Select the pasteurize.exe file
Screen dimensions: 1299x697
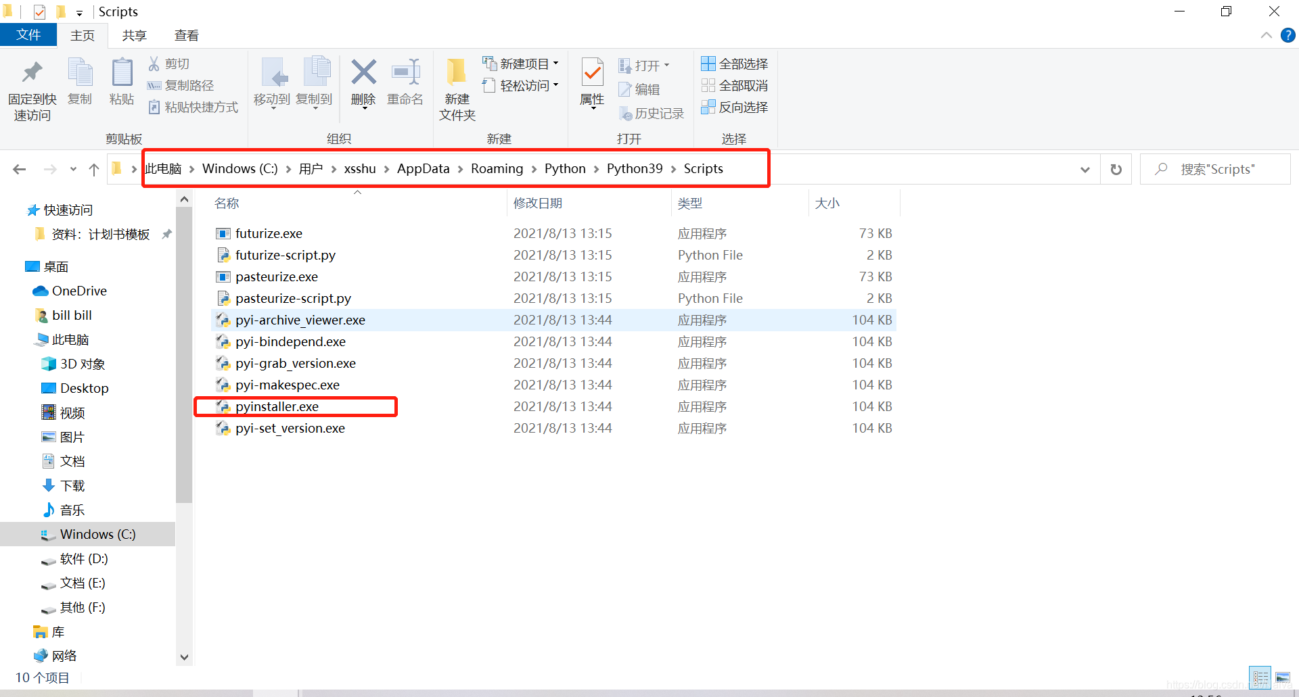pyautogui.click(x=277, y=277)
